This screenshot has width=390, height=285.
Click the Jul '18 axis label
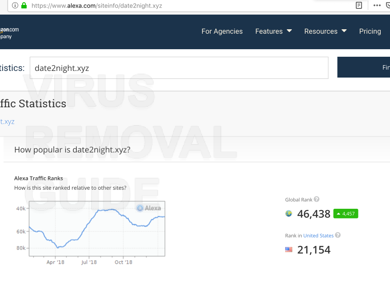(x=89, y=262)
